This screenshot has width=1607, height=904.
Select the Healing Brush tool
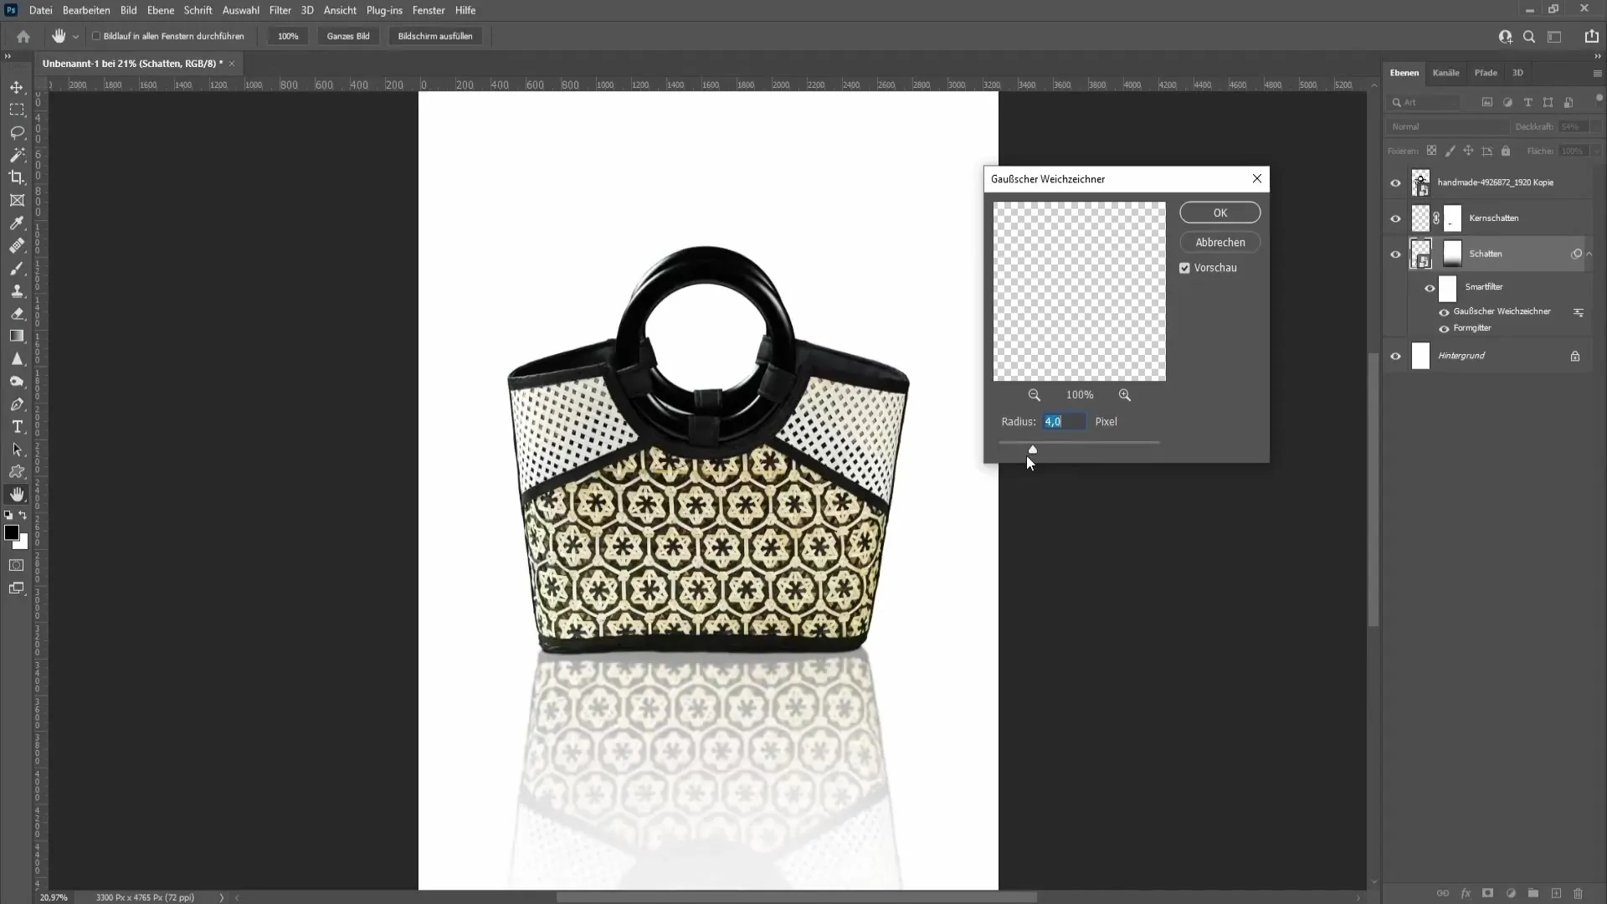tap(17, 245)
